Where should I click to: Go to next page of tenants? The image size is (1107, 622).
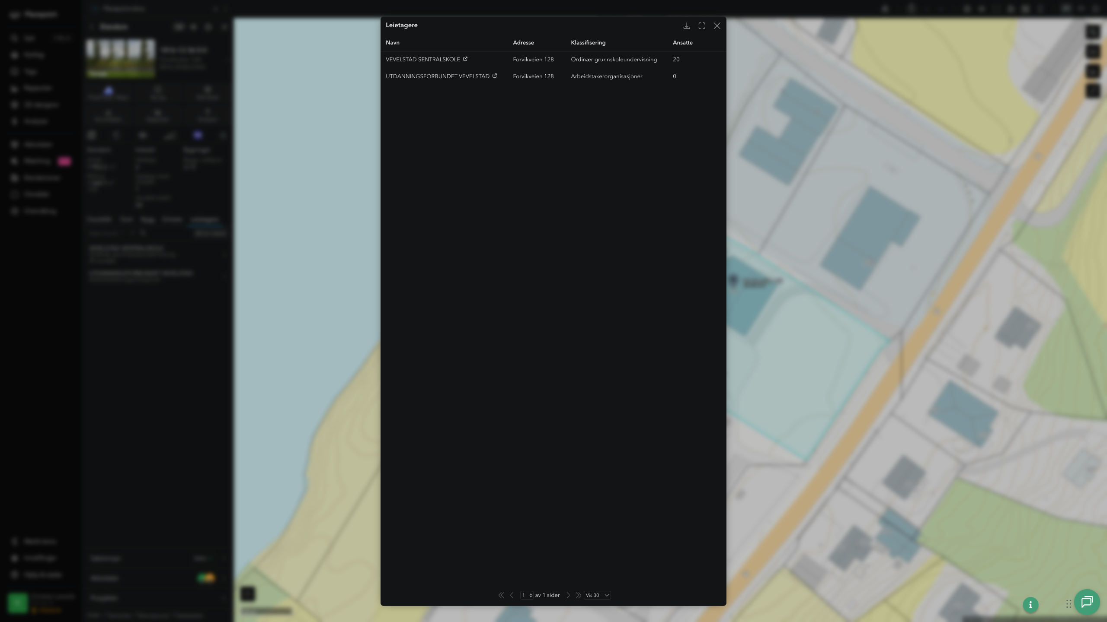tap(568, 595)
